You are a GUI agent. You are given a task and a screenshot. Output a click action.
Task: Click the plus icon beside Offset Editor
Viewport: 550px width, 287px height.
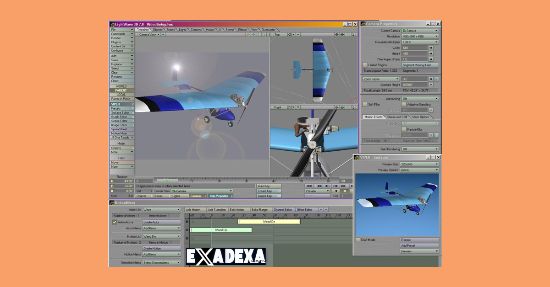321,209
